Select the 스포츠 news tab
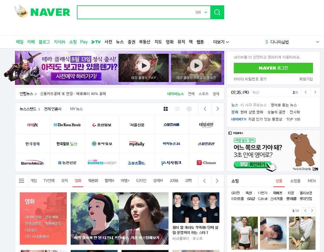 tap(203, 94)
